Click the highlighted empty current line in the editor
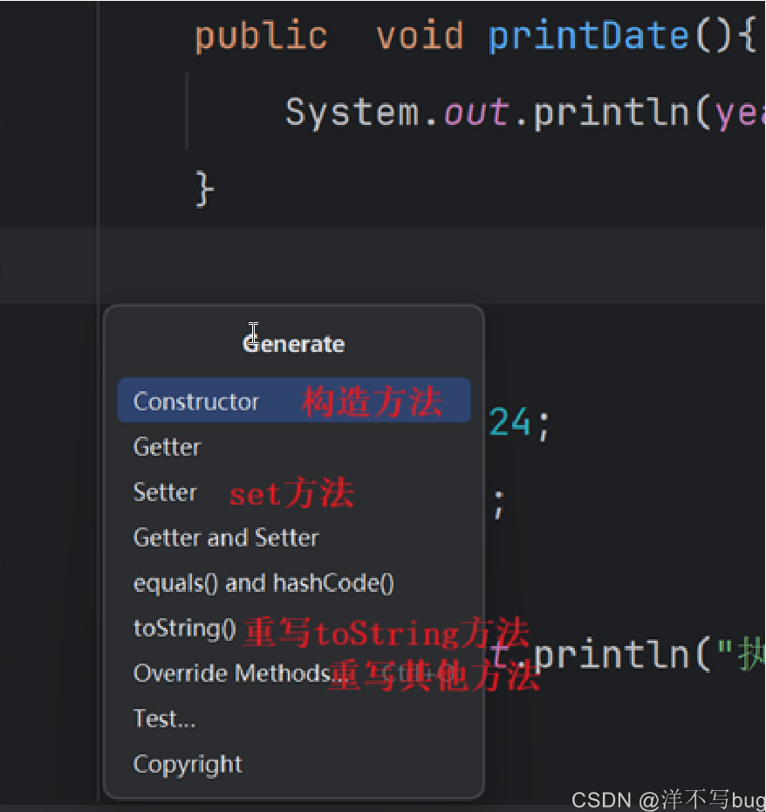 382,265
